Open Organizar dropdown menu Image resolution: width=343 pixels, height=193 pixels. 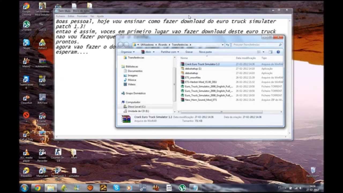point(128,52)
